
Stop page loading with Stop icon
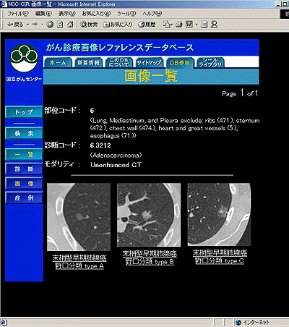50,24
